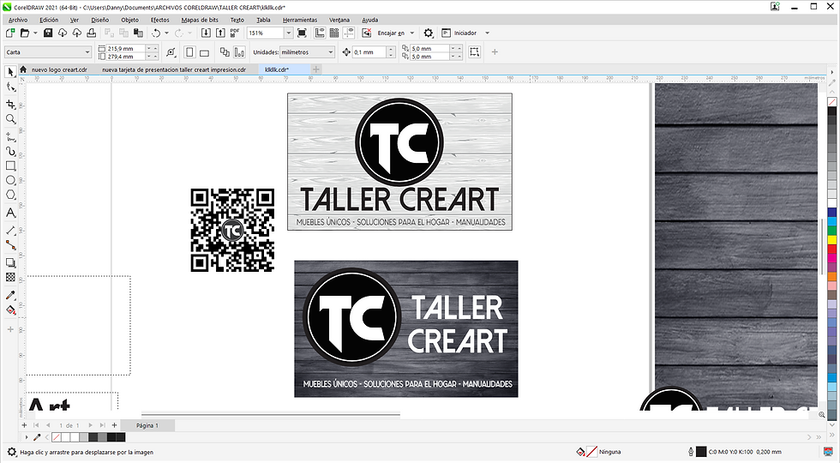Image resolution: width=840 pixels, height=463 pixels.
Task: Toggle Current Page layout button
Action: (x=239, y=52)
